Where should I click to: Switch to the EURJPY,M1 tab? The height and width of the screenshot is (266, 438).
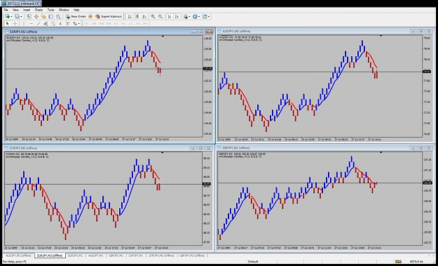[75, 255]
